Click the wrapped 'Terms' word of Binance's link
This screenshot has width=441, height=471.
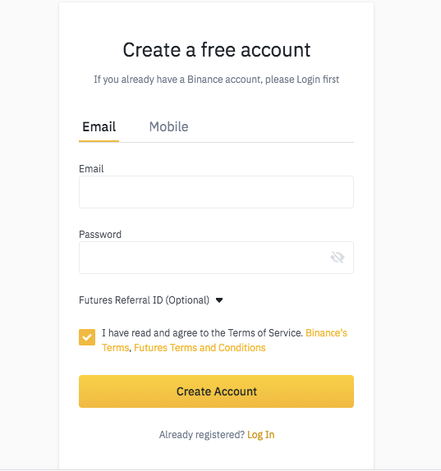116,348
